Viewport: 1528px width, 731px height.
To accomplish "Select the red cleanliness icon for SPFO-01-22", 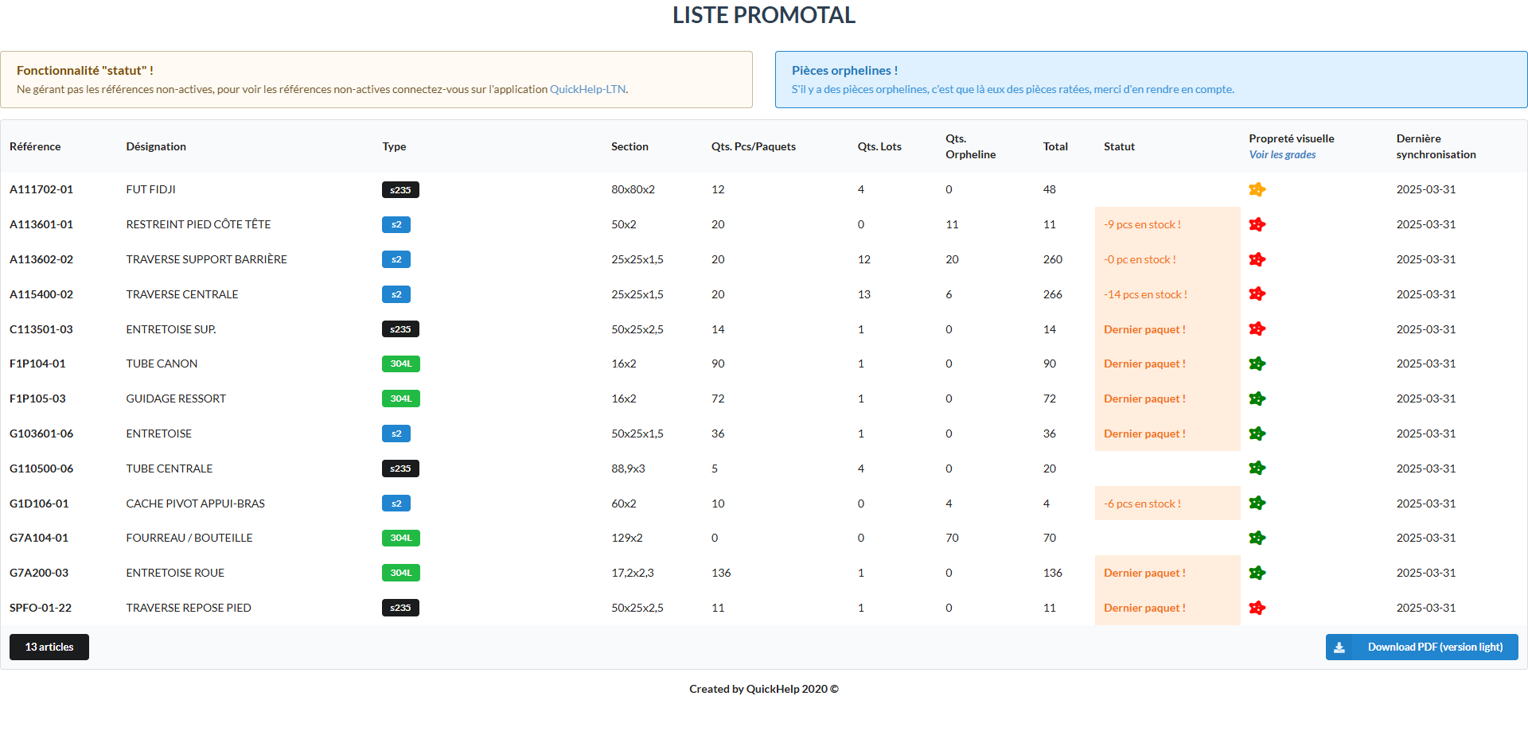I will coord(1257,608).
